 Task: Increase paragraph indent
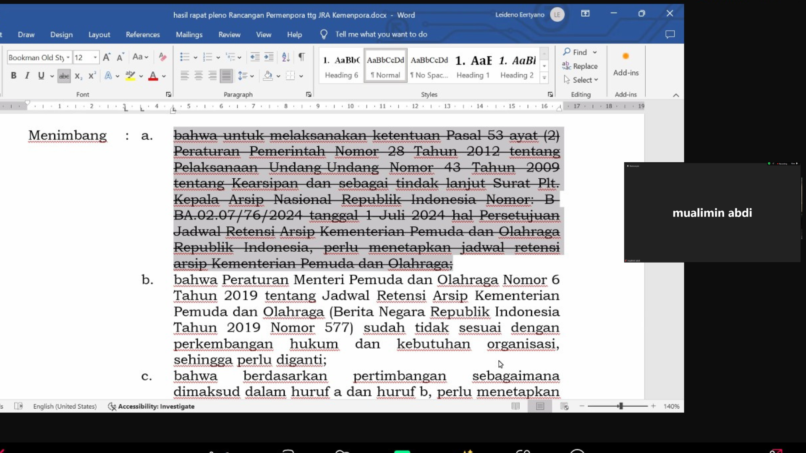tap(269, 57)
